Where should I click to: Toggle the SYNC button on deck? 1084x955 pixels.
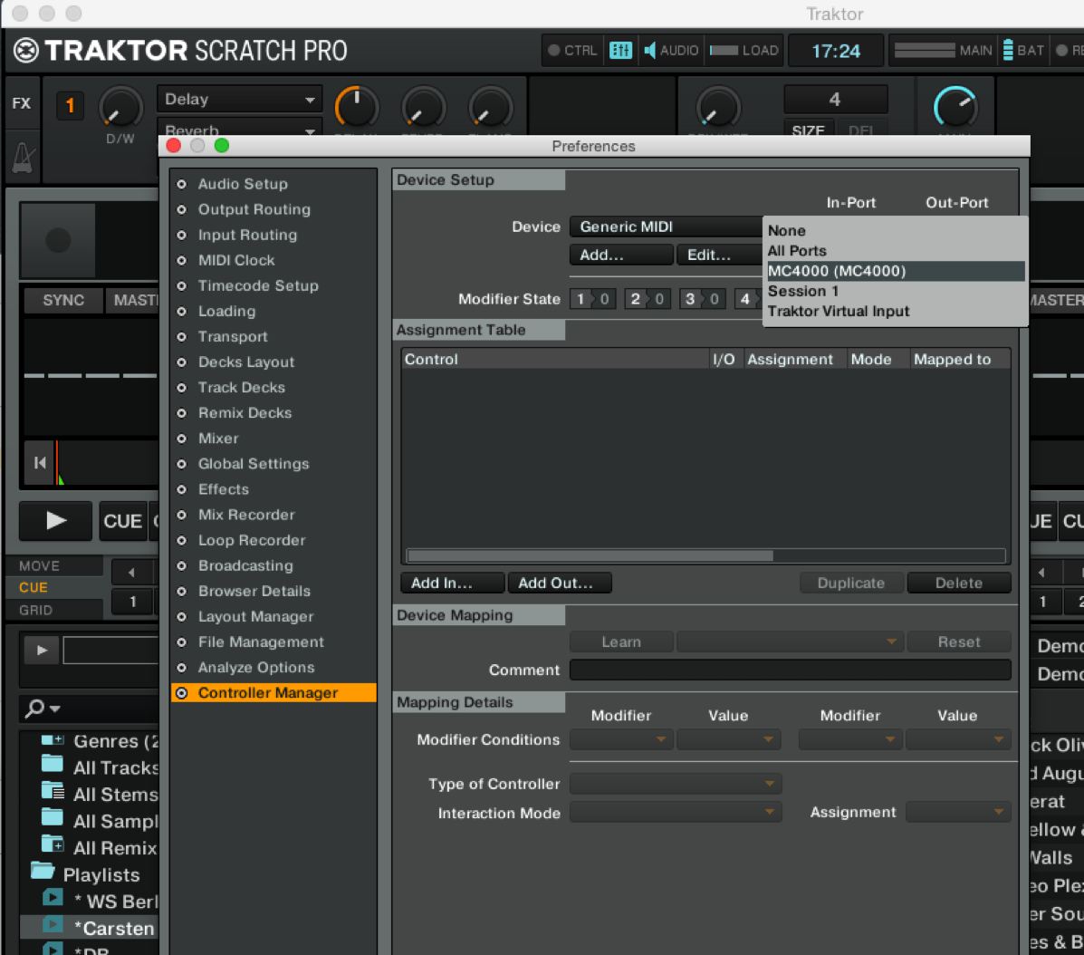tap(62, 300)
